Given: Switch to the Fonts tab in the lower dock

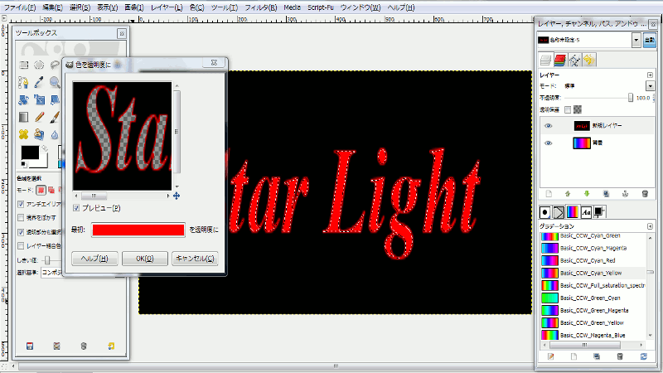Looking at the screenshot, I should click(x=586, y=212).
